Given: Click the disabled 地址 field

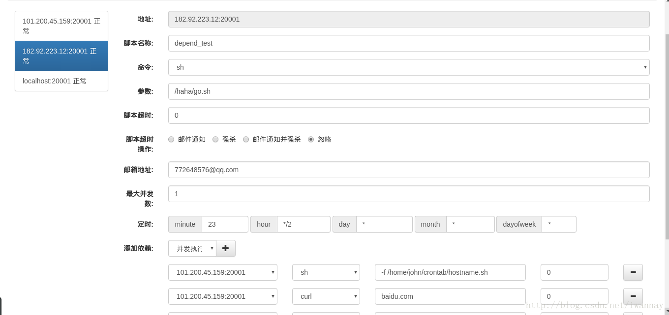Looking at the screenshot, I should point(409,19).
